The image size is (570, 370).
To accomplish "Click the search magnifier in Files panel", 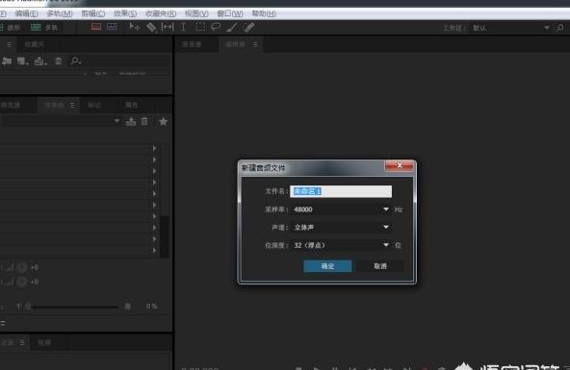I will pyautogui.click(x=76, y=61).
